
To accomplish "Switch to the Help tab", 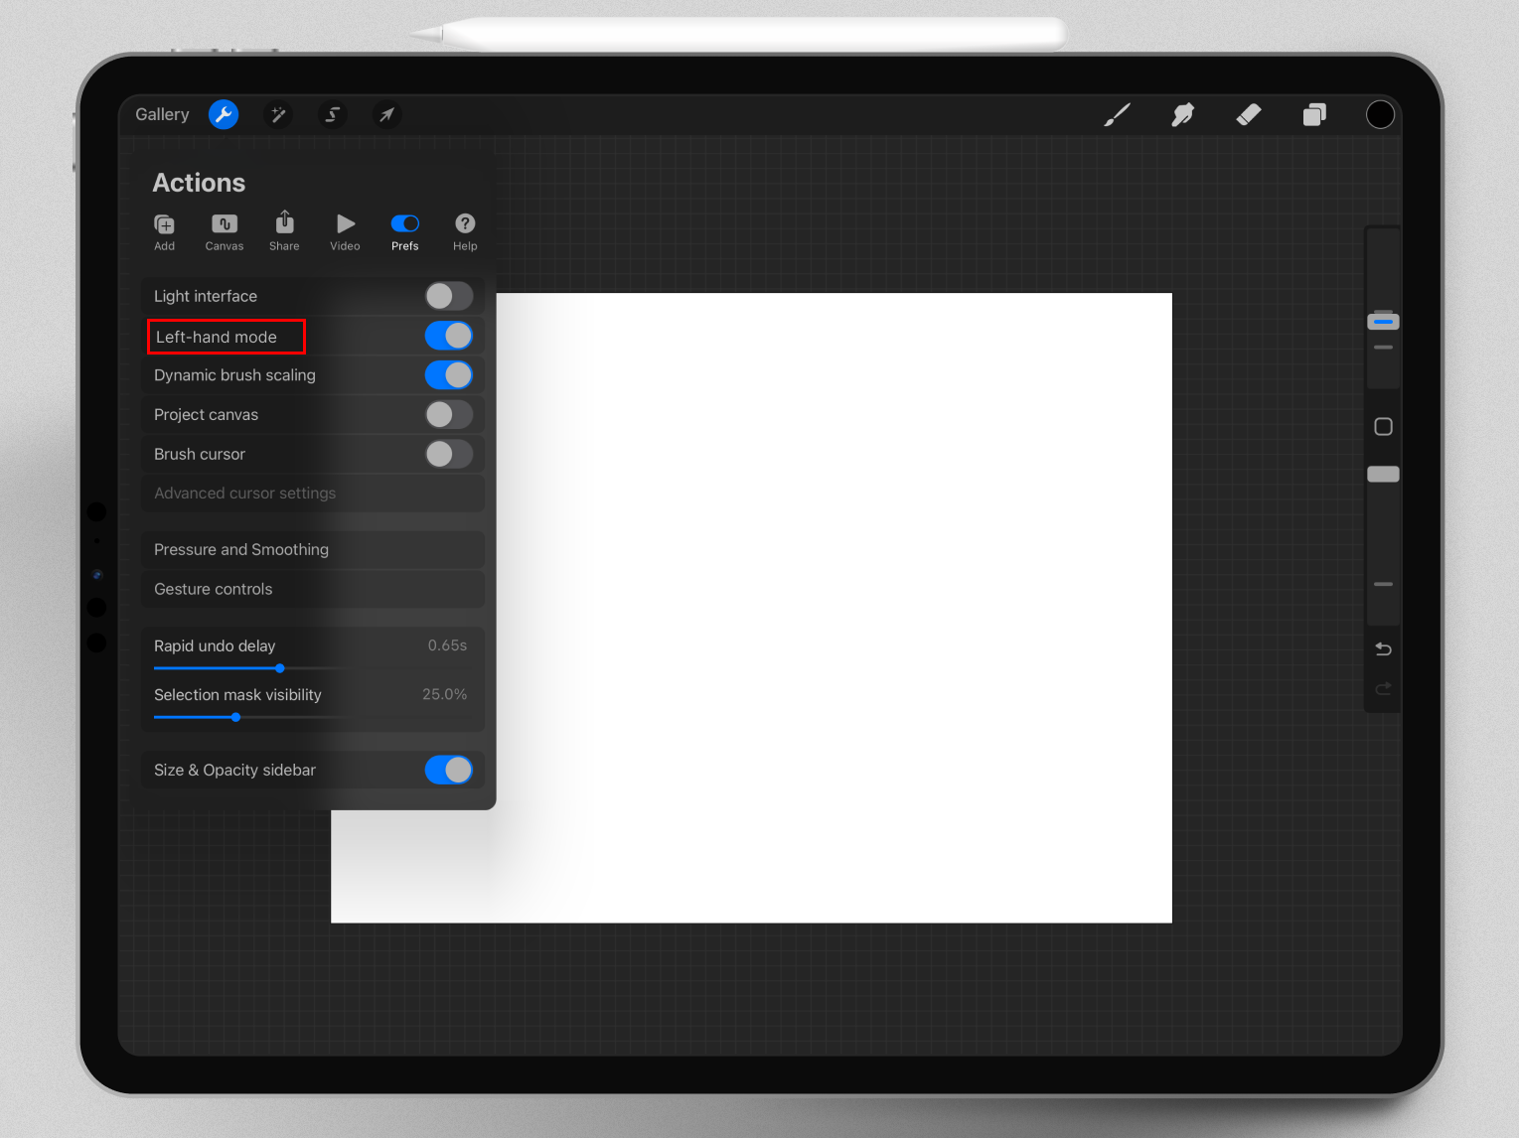I will click(x=465, y=232).
